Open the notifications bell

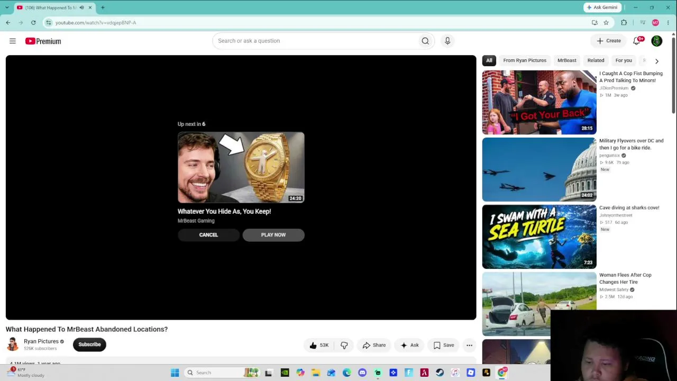click(x=637, y=41)
